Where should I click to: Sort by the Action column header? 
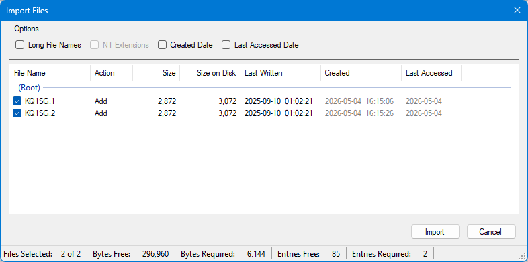(112, 73)
